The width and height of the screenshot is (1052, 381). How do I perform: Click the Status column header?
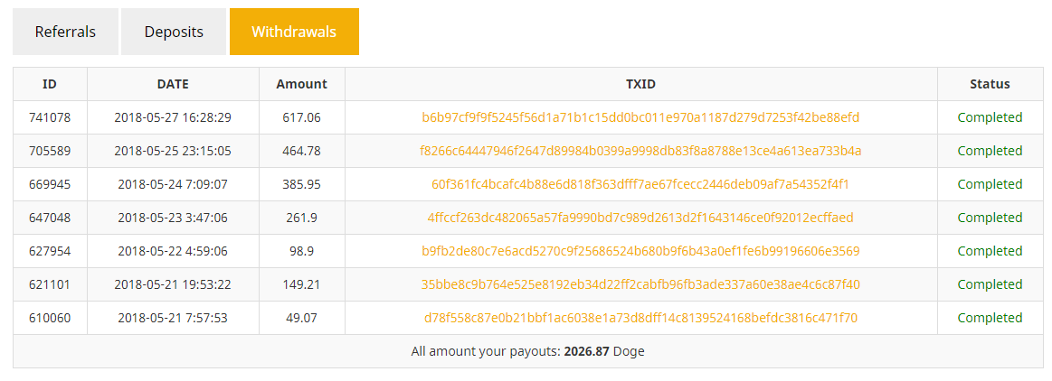tap(990, 84)
